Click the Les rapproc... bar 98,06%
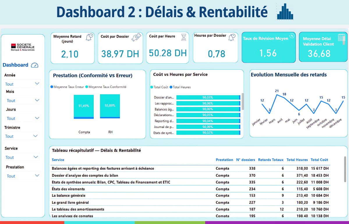 click(x=208, y=104)
